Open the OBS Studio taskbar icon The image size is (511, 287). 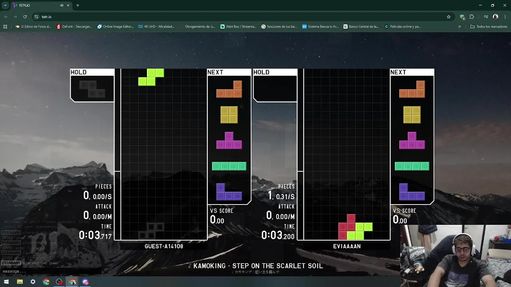point(59,282)
